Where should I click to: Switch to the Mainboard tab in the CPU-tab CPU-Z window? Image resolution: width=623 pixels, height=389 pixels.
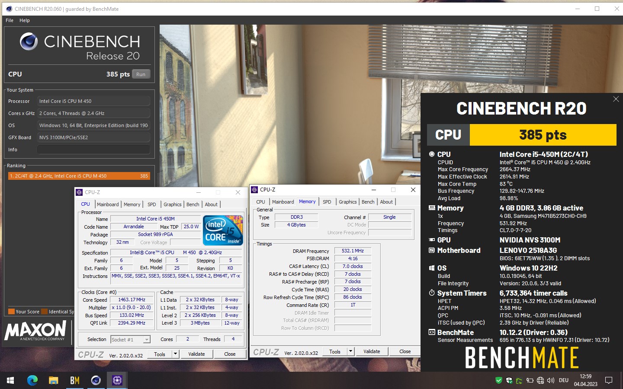108,204
